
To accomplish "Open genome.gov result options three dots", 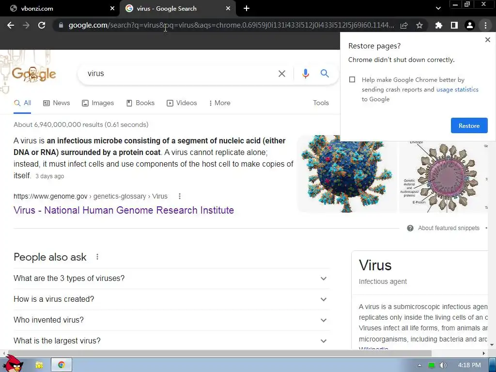I will pyautogui.click(x=179, y=196).
